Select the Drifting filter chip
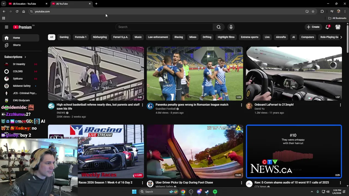The height and width of the screenshot is (196, 349). [207, 37]
